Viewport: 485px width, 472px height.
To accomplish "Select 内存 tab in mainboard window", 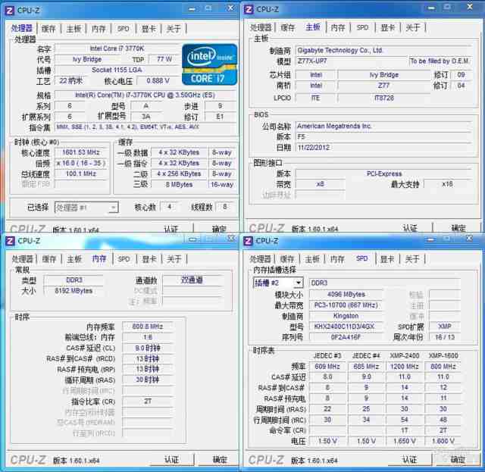I will click(338, 27).
